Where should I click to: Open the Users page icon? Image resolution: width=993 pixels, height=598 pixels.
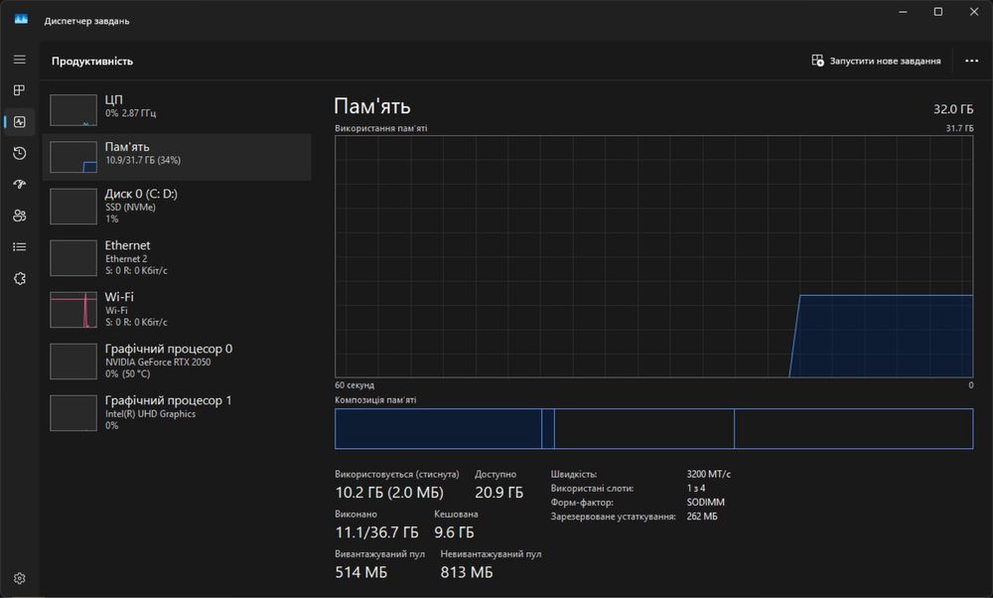(20, 216)
